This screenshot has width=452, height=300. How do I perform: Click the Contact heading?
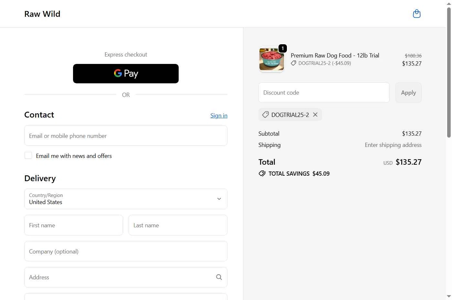(x=39, y=115)
